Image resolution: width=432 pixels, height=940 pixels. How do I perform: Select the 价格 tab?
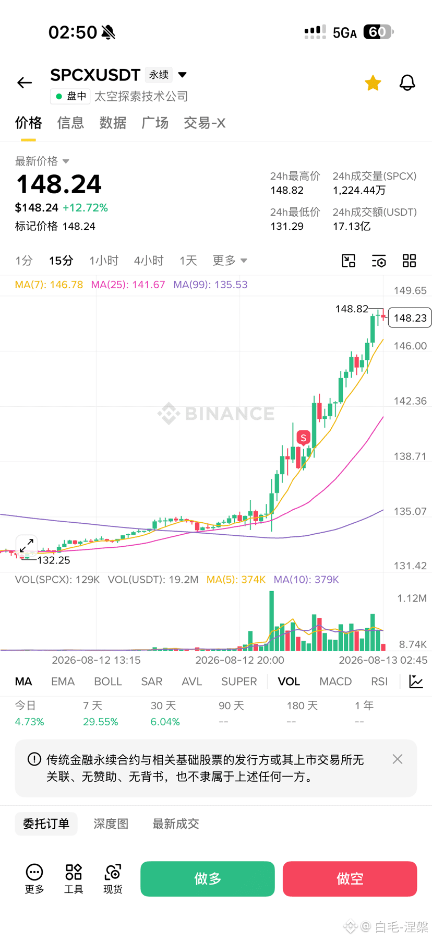(28, 123)
